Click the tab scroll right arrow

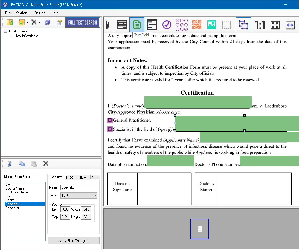point(97,177)
